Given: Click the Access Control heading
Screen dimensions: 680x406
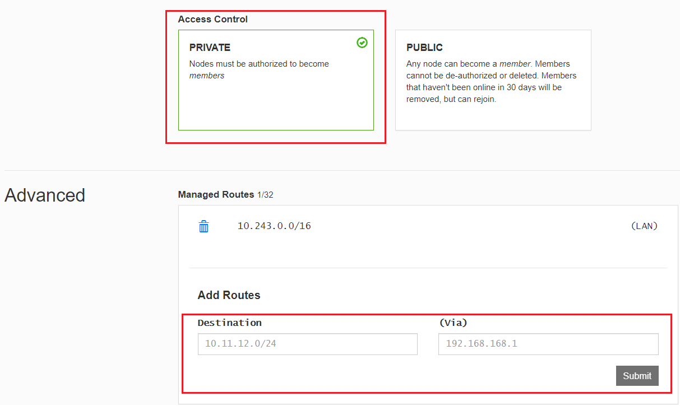Looking at the screenshot, I should (212, 19).
